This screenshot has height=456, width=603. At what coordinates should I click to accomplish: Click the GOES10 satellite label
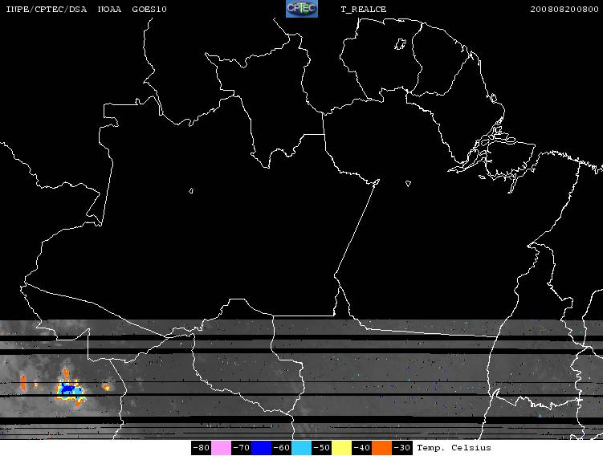click(149, 9)
